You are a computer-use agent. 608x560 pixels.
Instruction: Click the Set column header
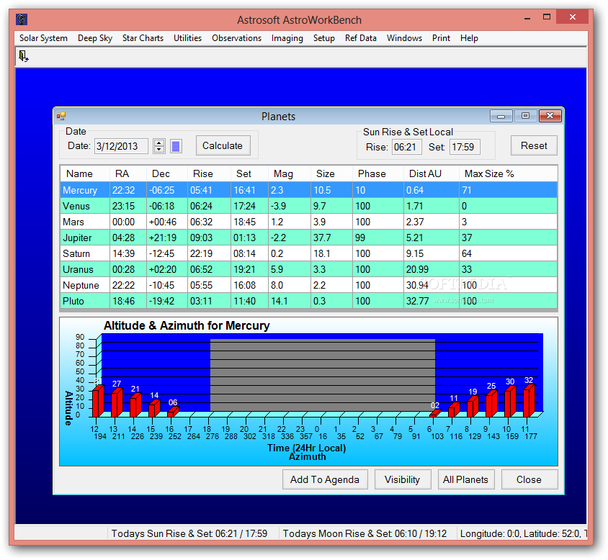pyautogui.click(x=249, y=173)
